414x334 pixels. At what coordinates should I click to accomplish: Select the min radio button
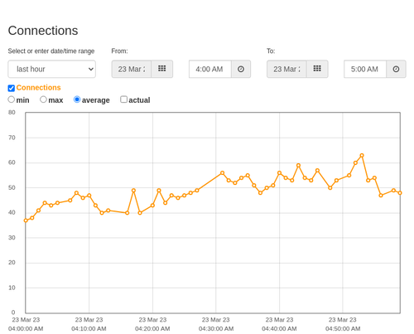12,99
